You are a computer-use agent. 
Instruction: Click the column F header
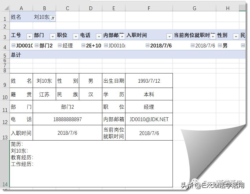[149, 8]
